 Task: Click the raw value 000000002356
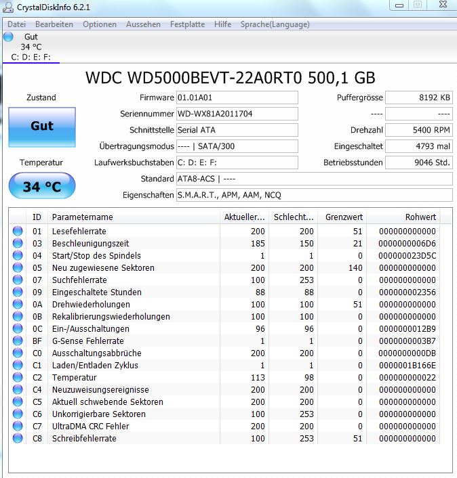click(407, 292)
